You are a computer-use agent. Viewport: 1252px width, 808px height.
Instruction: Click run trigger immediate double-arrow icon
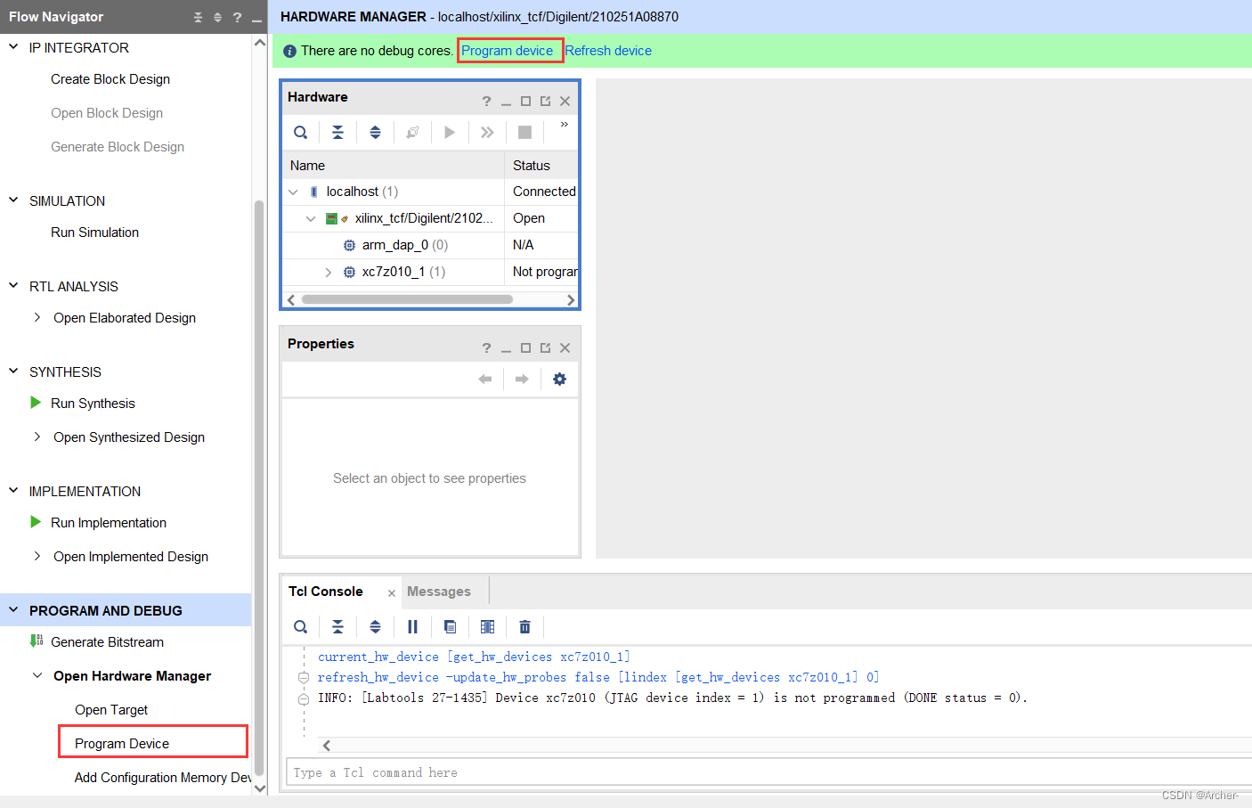(487, 133)
